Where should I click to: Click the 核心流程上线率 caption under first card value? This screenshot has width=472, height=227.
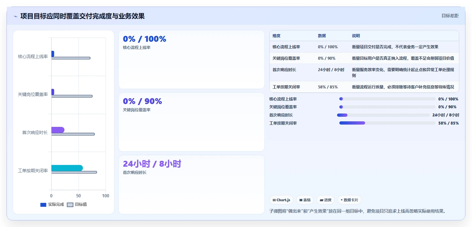pyautogui.click(x=137, y=48)
